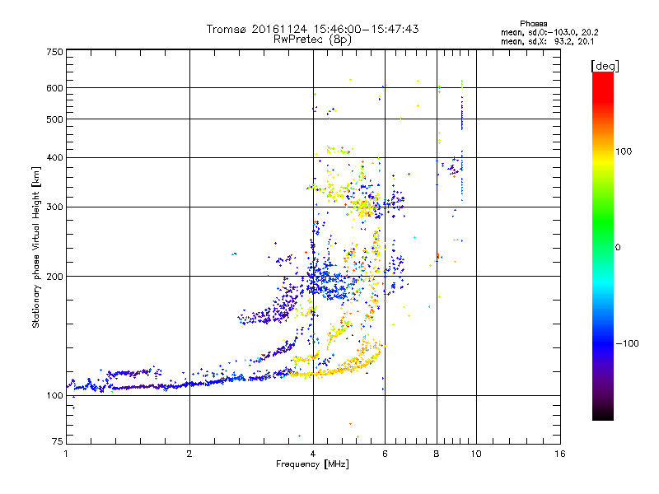Click the 'Frequency [MHz]' x-axis label
The image size is (659, 494).
[312, 464]
